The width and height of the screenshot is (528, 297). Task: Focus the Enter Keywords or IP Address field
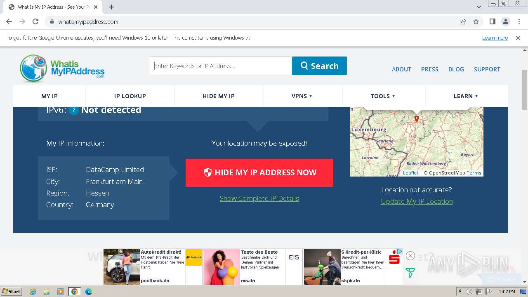[x=220, y=66]
